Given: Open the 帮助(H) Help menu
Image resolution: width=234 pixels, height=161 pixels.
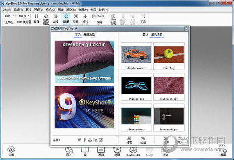Looking at the screenshot, I should point(104,10).
